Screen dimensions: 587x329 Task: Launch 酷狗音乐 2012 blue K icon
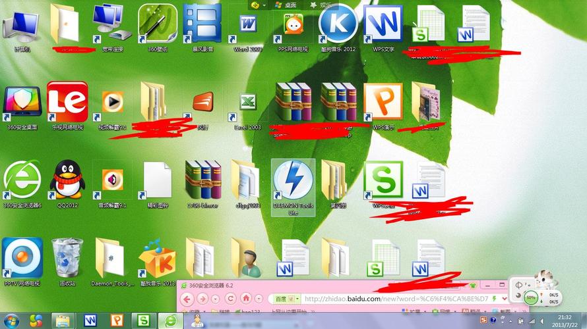tap(338, 24)
